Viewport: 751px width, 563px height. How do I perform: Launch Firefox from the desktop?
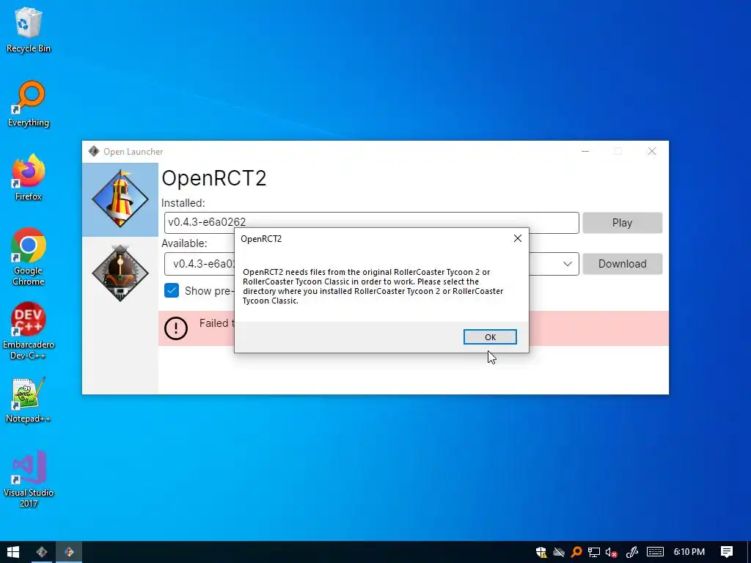pos(29,177)
